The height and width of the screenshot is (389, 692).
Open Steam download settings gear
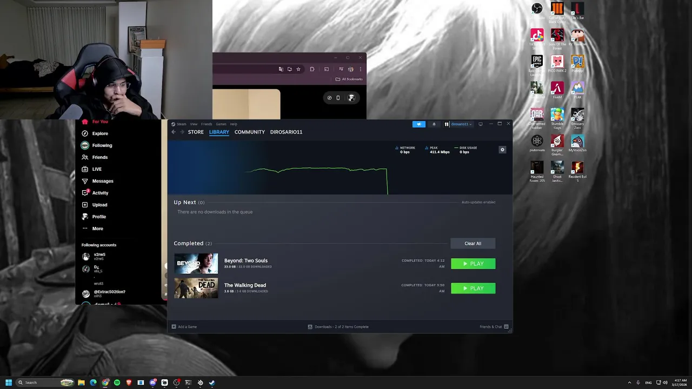click(x=502, y=150)
